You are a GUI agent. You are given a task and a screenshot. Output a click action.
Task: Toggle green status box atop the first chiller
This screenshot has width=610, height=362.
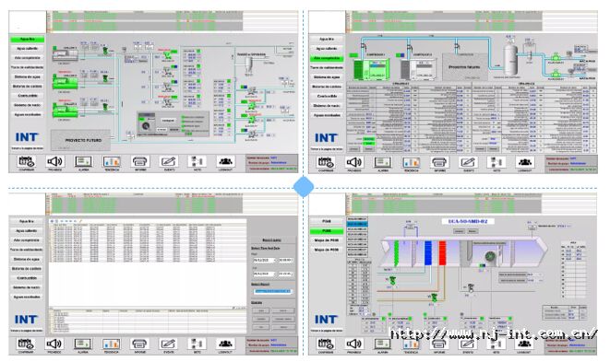[x=54, y=48]
